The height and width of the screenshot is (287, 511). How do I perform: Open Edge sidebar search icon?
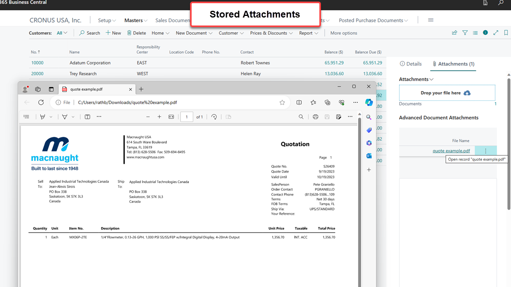[x=369, y=117]
